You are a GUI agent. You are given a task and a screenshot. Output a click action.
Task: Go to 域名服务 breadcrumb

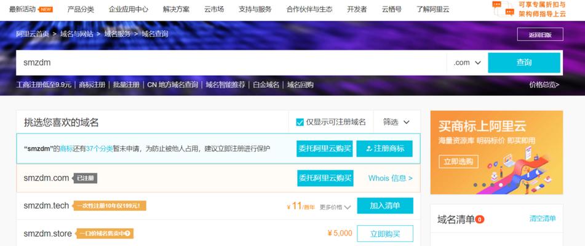pyautogui.click(x=117, y=34)
